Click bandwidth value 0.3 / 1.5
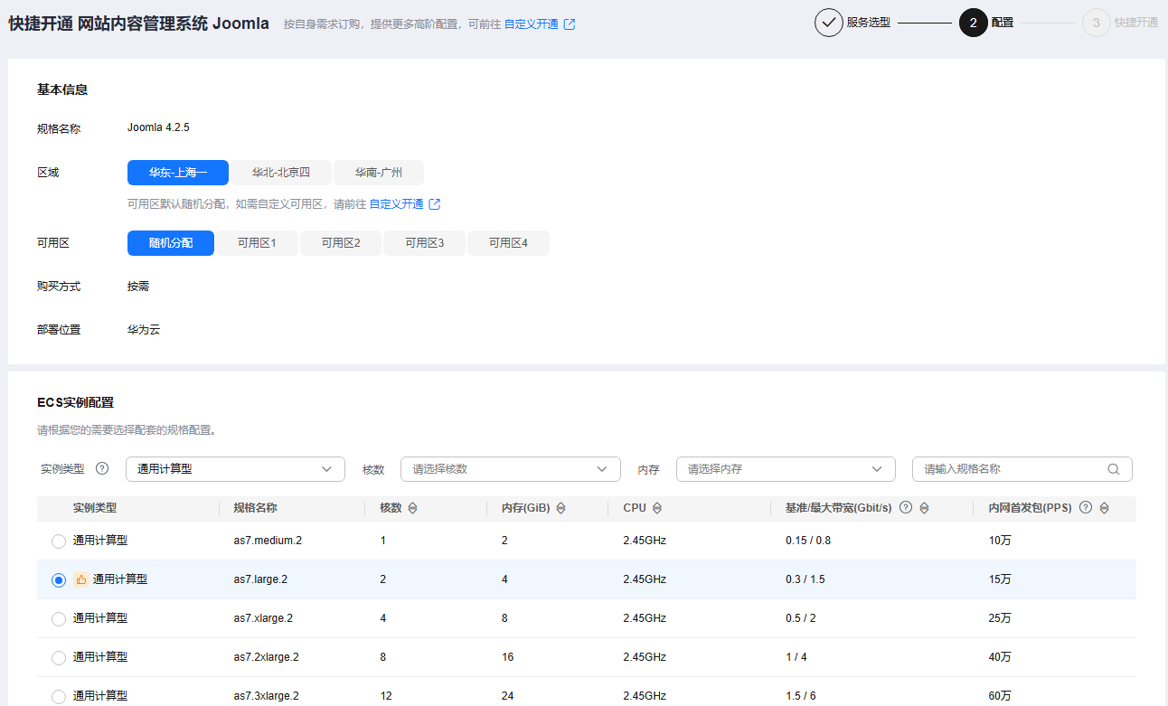This screenshot has width=1168, height=706. pos(805,579)
